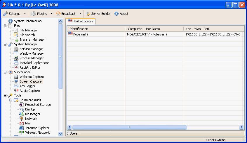
Task: Select the United States tab
Action: click(x=81, y=21)
